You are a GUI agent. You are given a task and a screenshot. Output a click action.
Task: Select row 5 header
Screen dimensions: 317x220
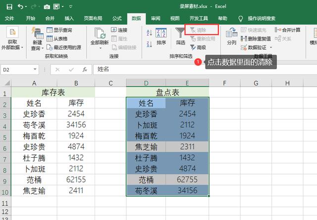(x=5, y=136)
